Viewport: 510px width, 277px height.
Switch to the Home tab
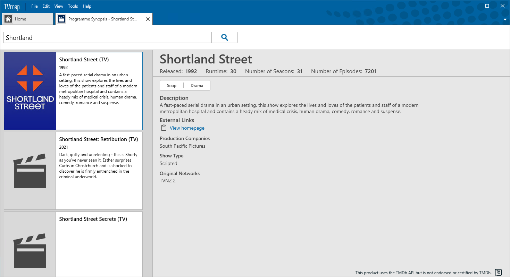click(x=28, y=19)
